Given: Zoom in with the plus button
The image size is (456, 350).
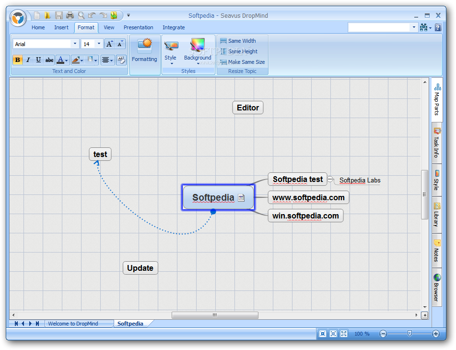Looking at the screenshot, I should tap(436, 334).
